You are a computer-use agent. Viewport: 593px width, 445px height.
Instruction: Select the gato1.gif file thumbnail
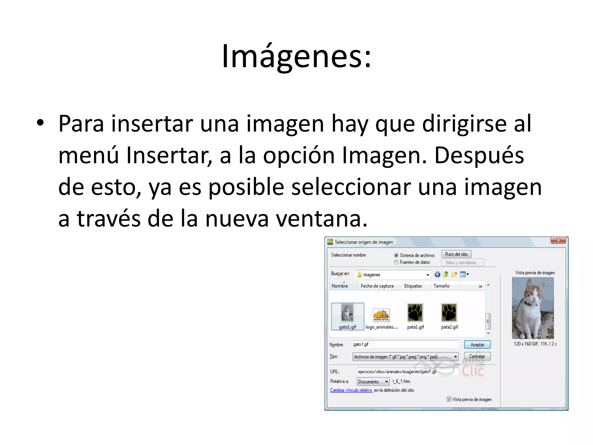tap(347, 316)
